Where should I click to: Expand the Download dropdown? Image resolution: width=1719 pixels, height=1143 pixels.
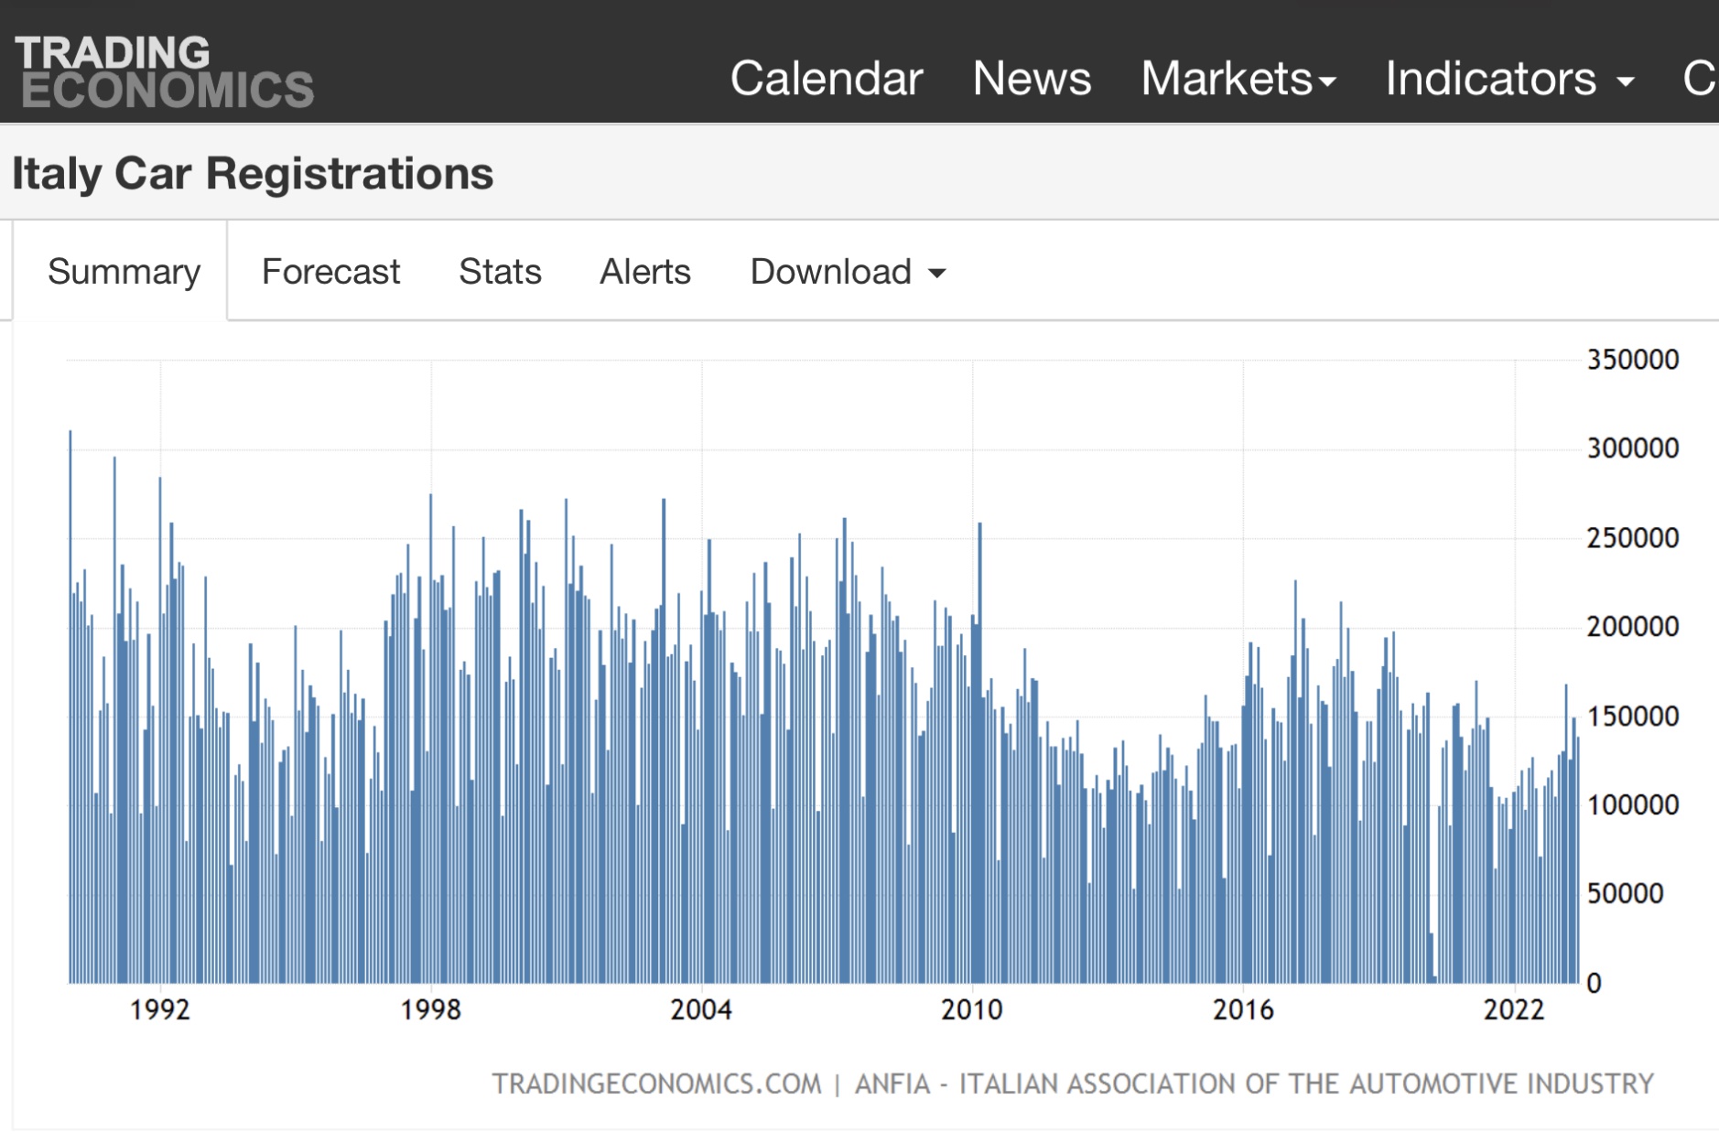(848, 272)
